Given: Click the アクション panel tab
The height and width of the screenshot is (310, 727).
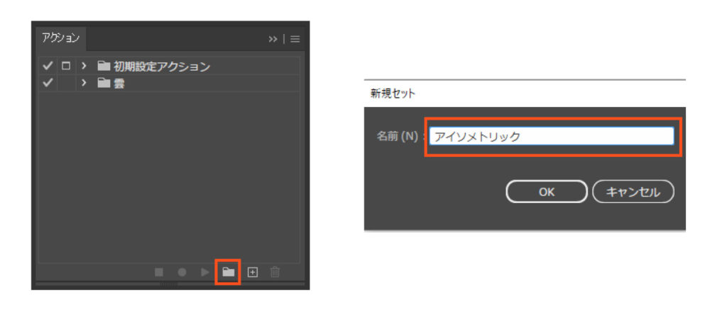Looking at the screenshot, I should point(60,38).
